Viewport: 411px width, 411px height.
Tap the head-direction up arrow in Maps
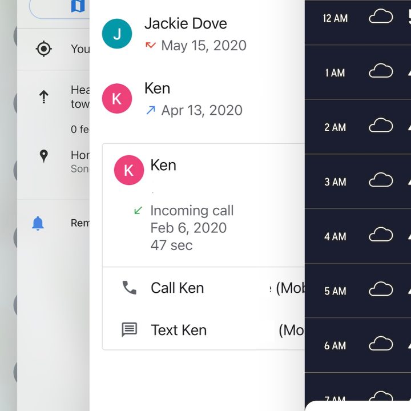(x=44, y=96)
